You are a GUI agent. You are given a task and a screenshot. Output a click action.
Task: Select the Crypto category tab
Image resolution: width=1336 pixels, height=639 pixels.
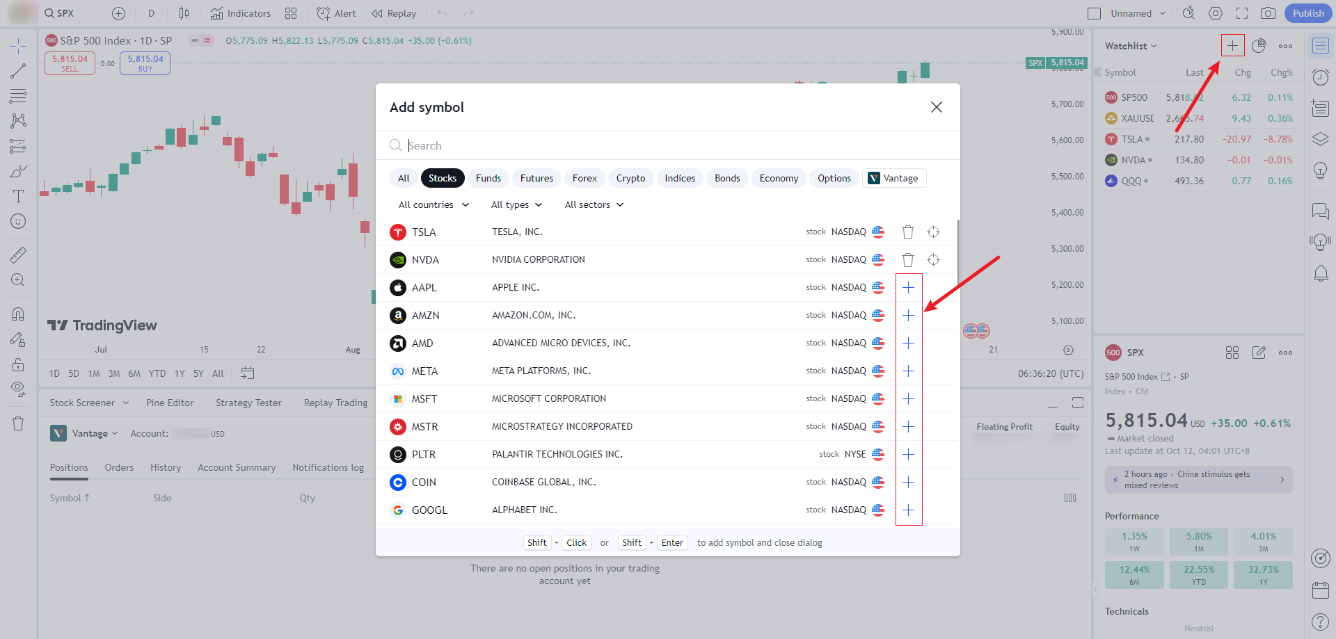(630, 178)
